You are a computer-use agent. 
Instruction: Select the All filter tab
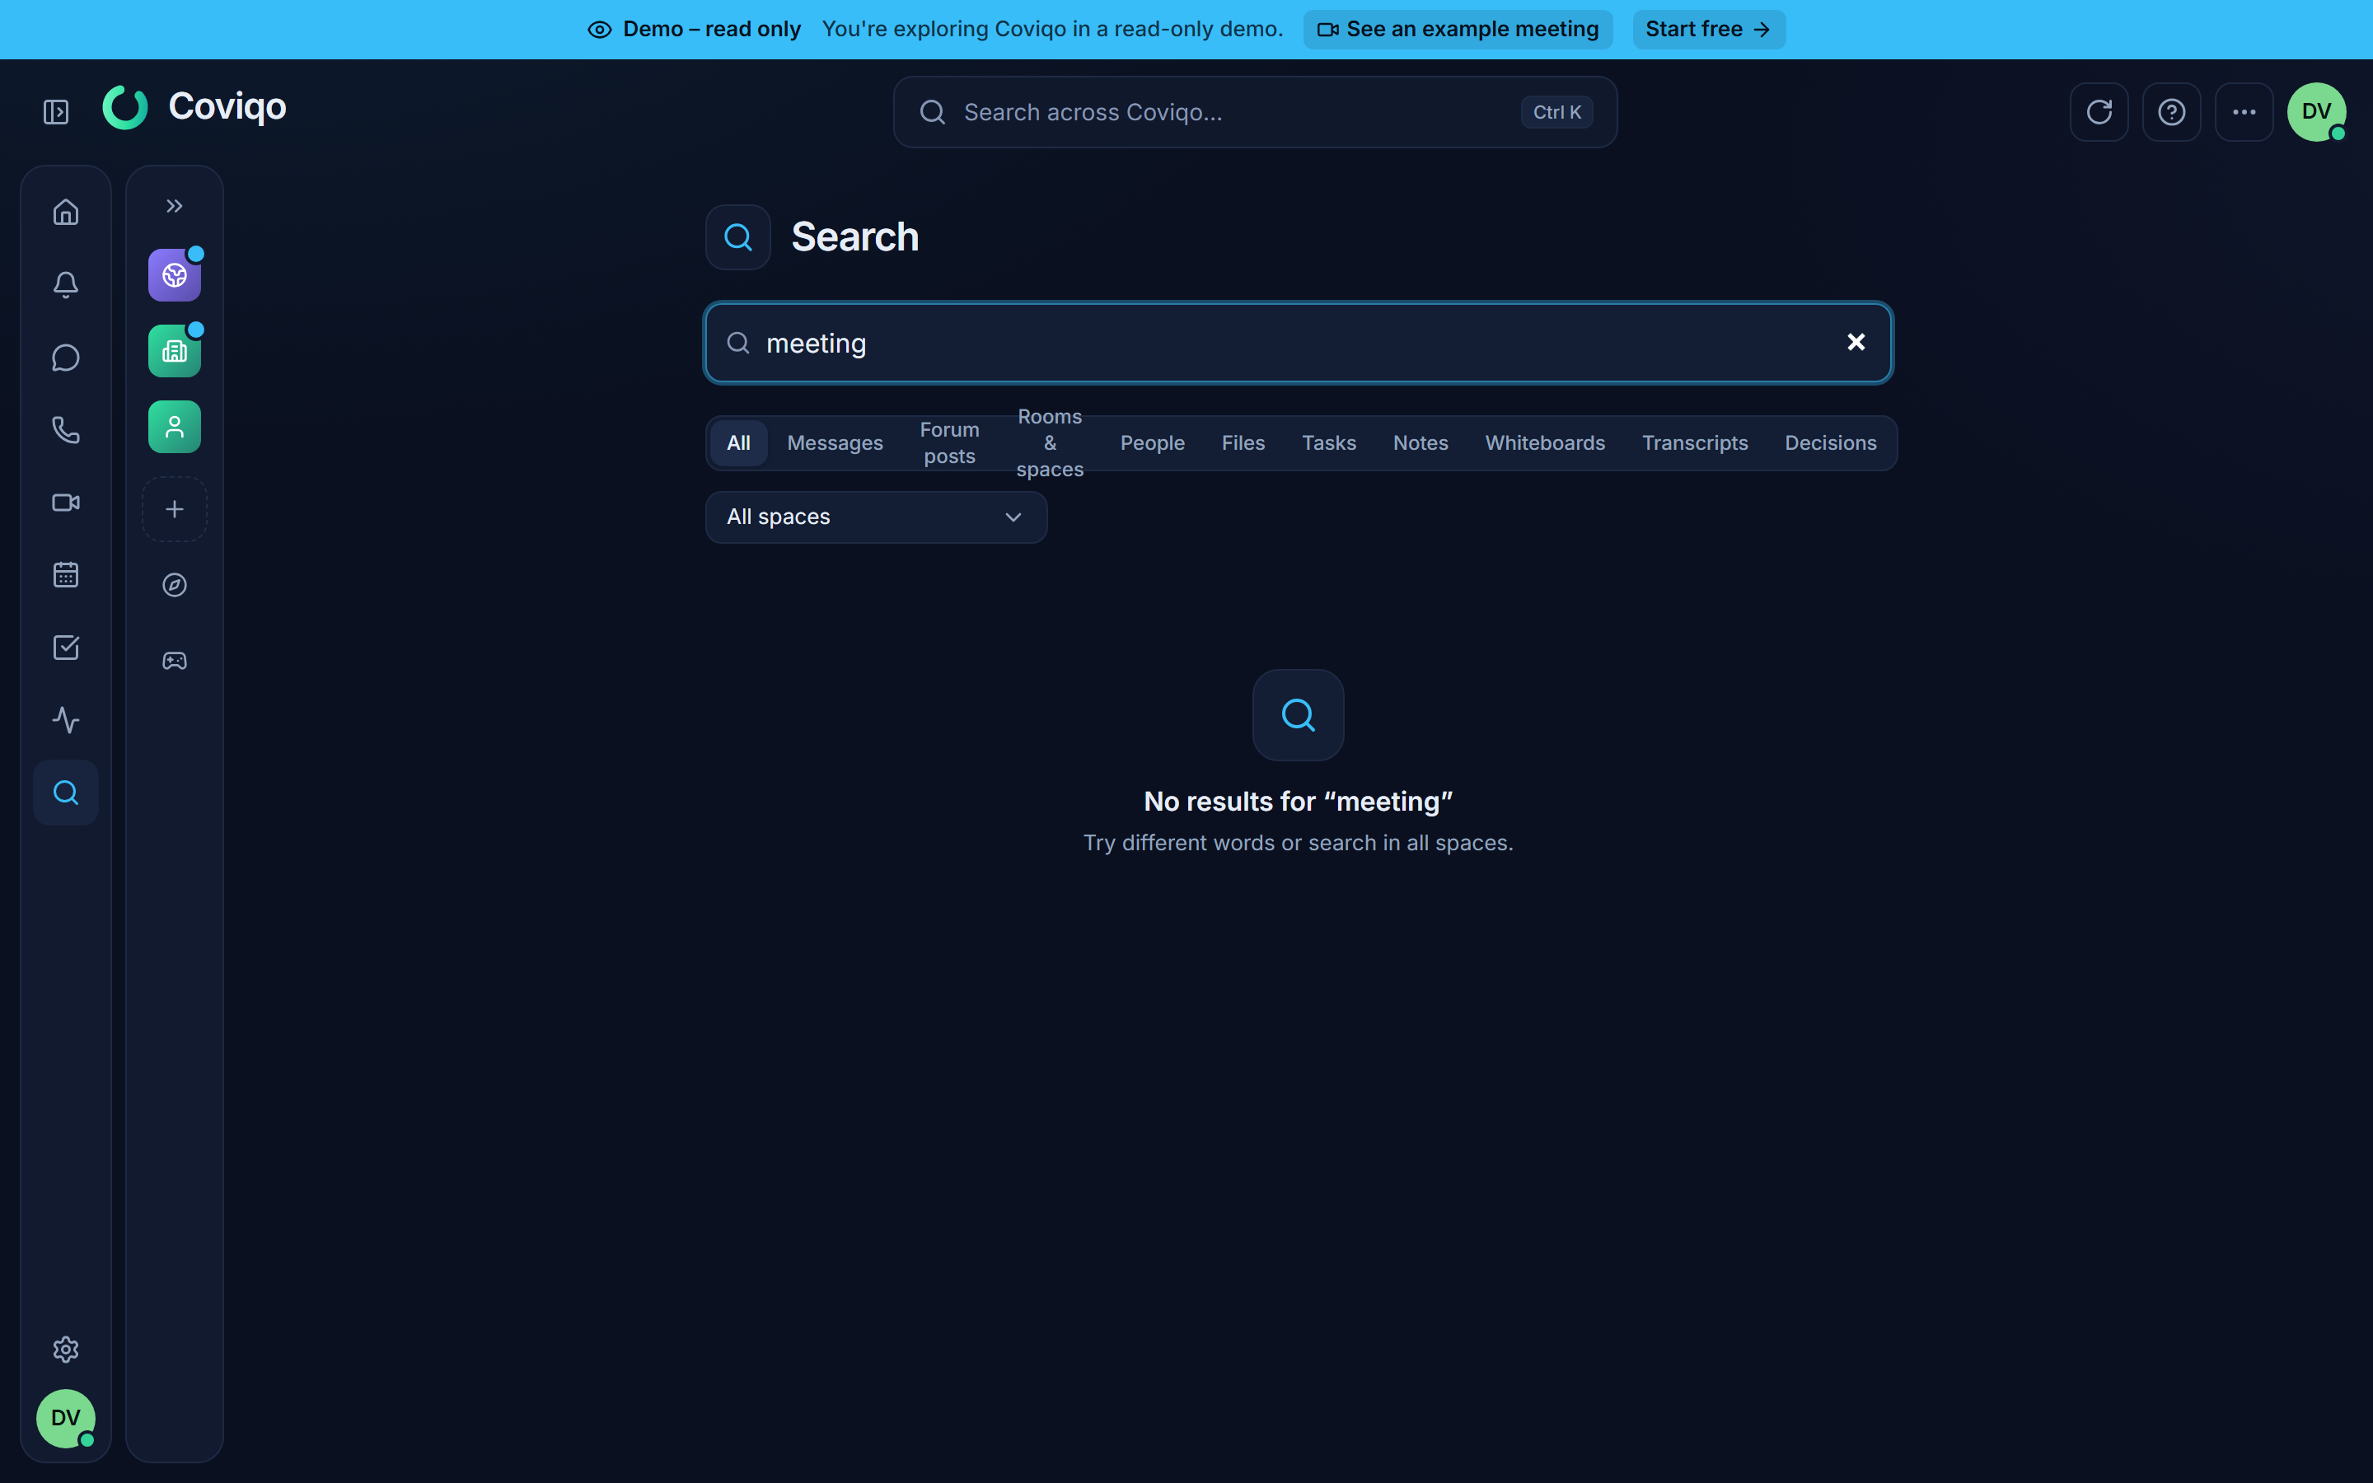pyautogui.click(x=738, y=443)
